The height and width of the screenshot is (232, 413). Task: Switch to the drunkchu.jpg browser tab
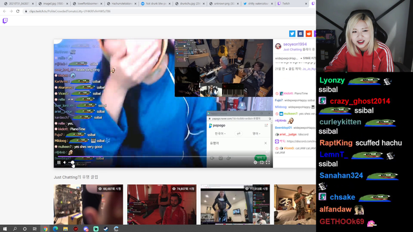tap(190, 4)
